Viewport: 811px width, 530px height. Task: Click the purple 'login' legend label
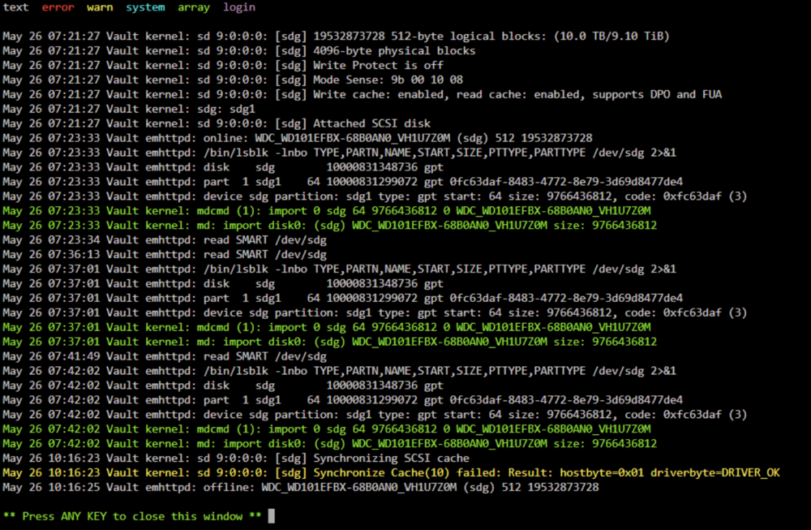tap(239, 7)
